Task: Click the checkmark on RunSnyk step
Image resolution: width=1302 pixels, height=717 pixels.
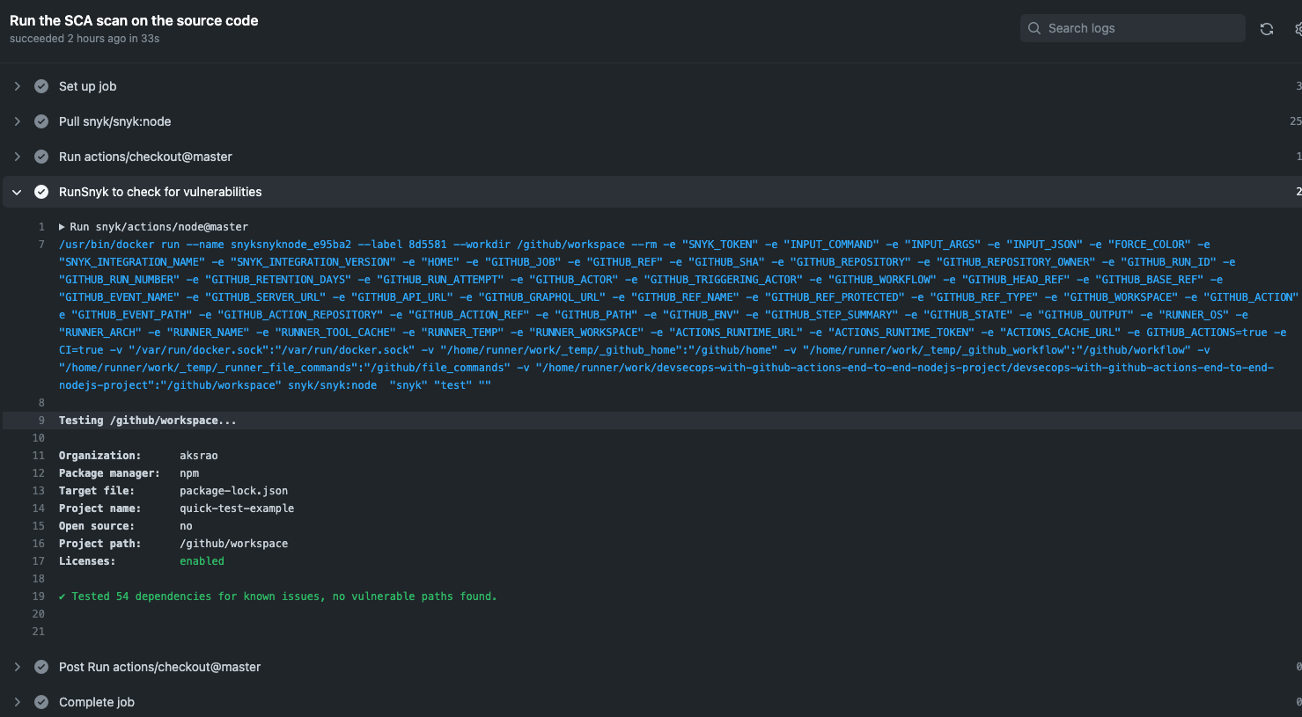Action: coord(40,192)
